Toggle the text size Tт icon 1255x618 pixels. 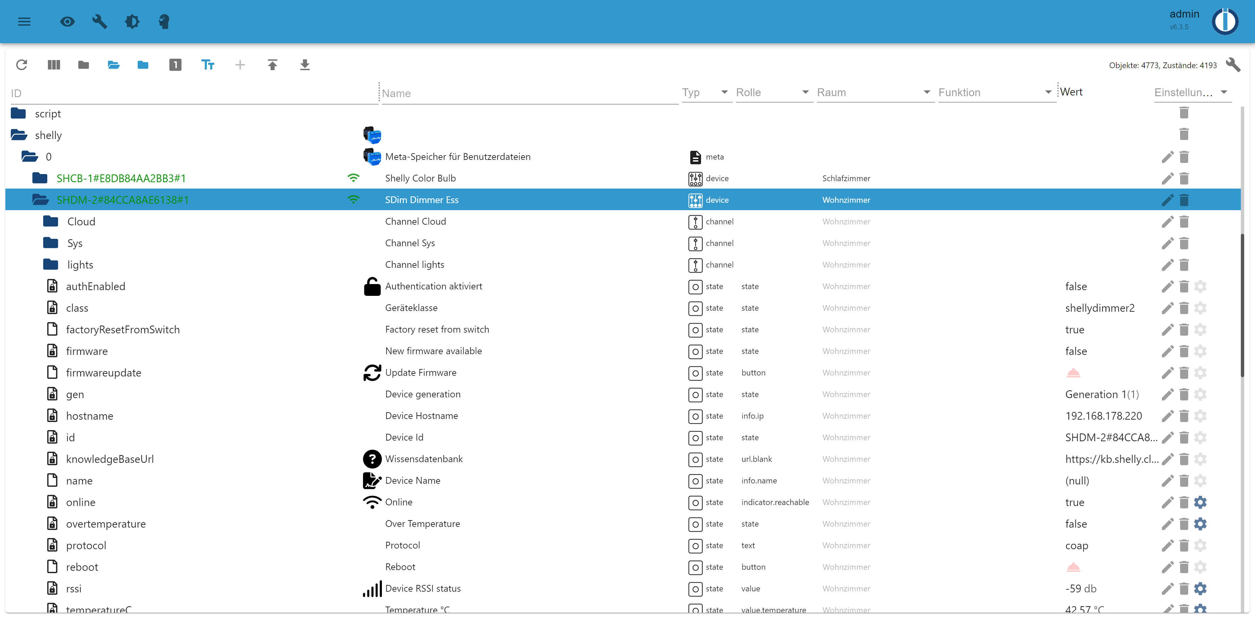207,65
